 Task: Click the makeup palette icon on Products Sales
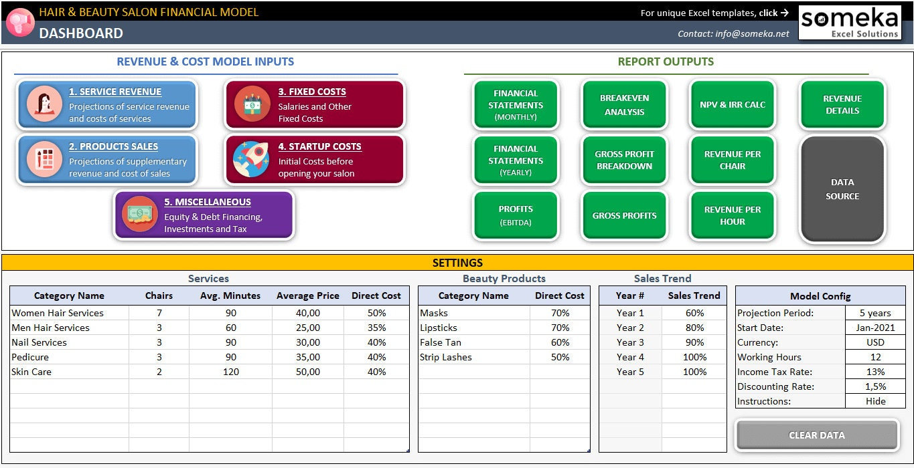point(44,160)
